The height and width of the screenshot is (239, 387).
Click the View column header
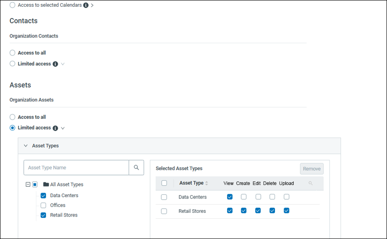pyautogui.click(x=228, y=184)
